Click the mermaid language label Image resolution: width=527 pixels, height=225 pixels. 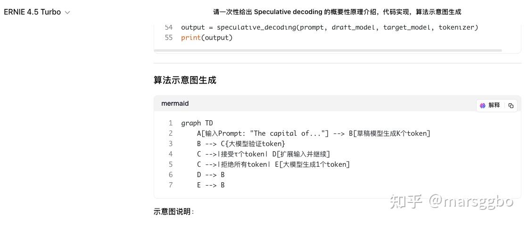pyautogui.click(x=175, y=104)
